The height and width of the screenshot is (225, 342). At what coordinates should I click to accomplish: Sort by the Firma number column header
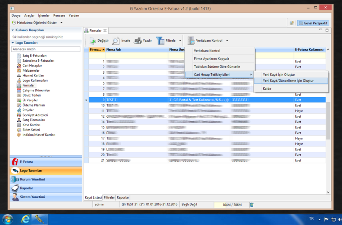pyautogui.click(x=97, y=50)
